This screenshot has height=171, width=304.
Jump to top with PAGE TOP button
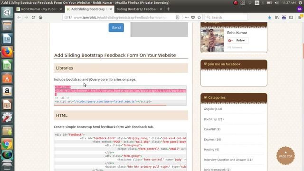[285, 156]
